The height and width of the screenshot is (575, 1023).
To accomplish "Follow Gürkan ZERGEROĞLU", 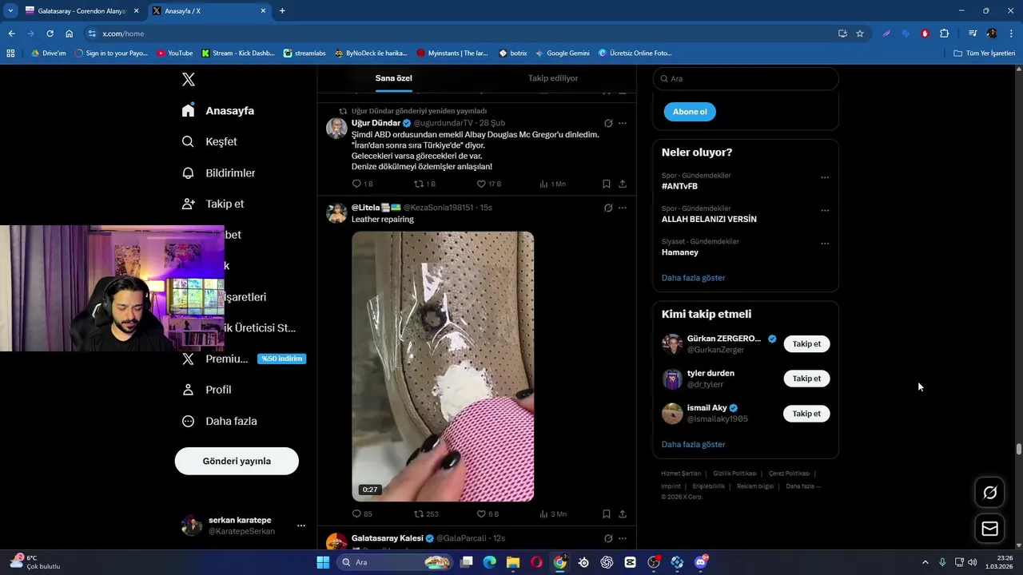I will (806, 344).
